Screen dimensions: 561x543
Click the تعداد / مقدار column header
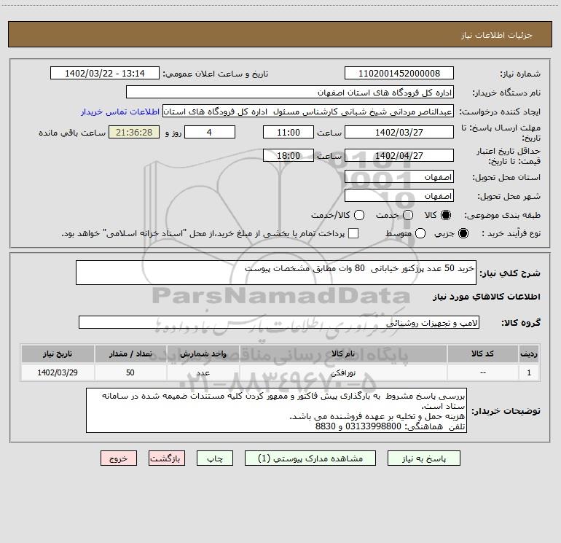point(130,353)
